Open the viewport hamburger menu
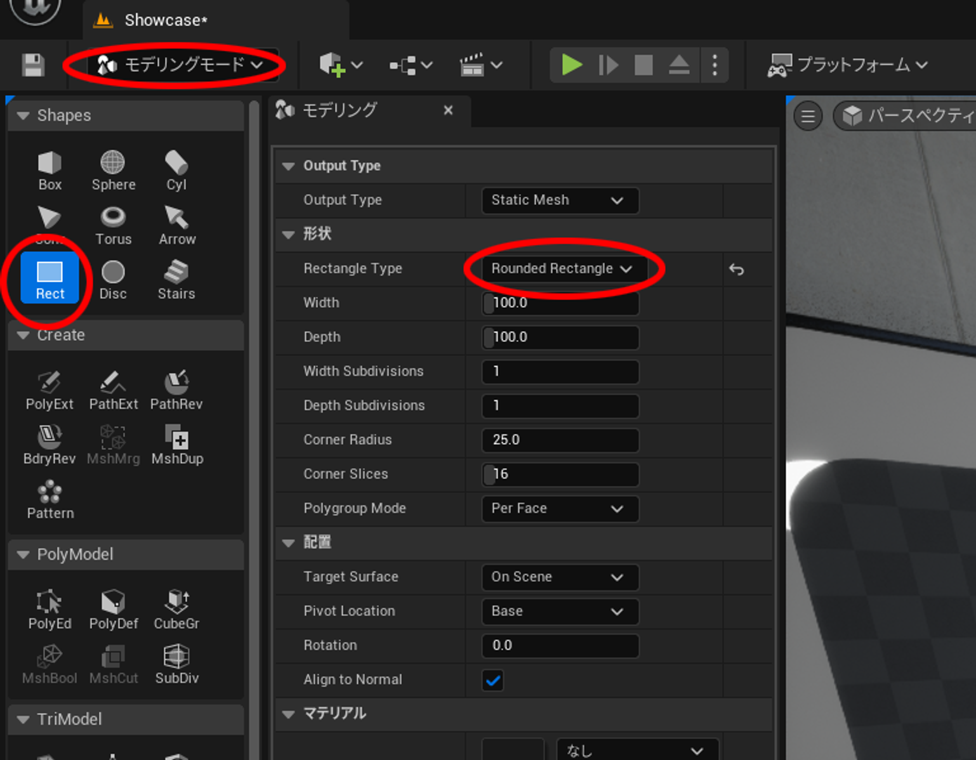Image resolution: width=976 pixels, height=760 pixels. (808, 116)
